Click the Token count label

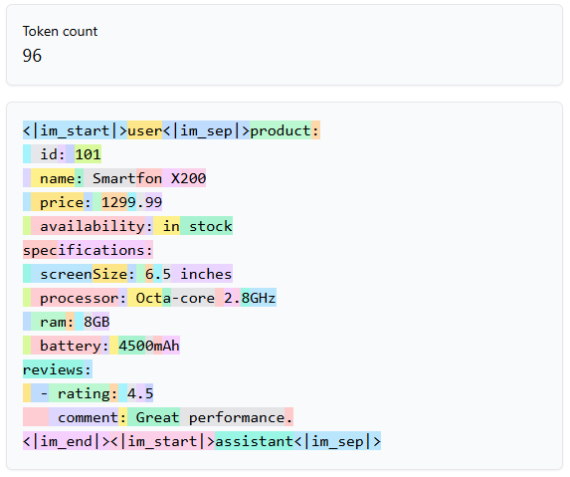(60, 31)
